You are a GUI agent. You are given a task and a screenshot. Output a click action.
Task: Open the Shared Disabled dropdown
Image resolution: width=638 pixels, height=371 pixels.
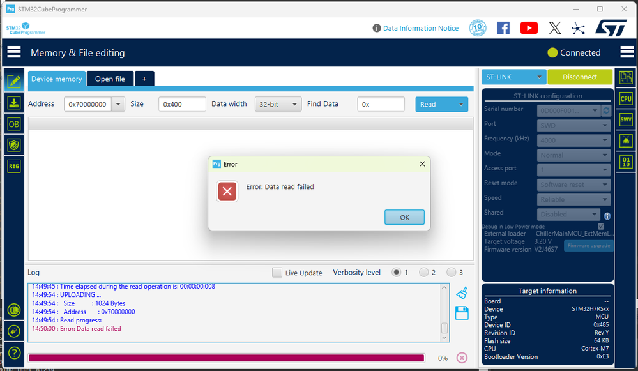[x=569, y=214]
